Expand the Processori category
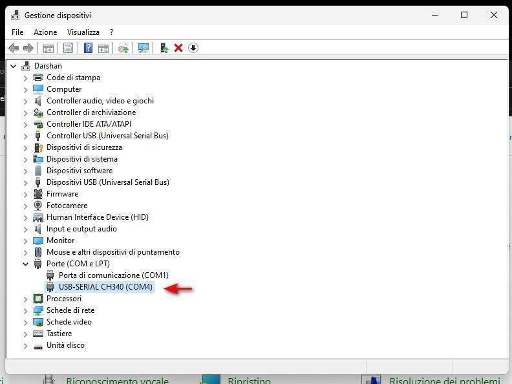This screenshot has height=384, width=512. coord(26,299)
